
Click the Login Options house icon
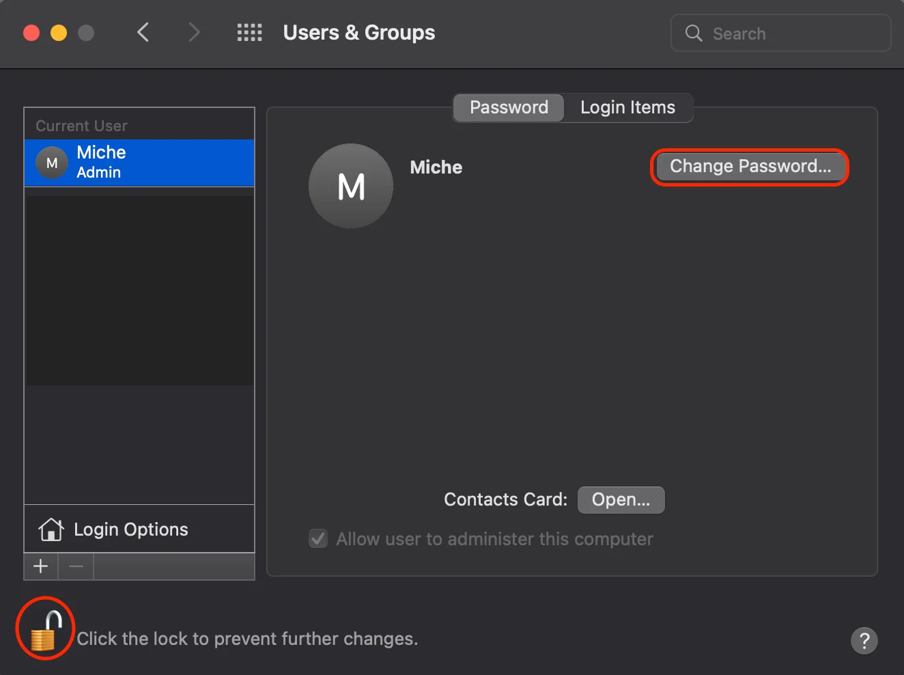[51, 529]
